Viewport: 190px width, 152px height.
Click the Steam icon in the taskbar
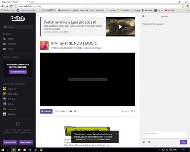pos(35,150)
